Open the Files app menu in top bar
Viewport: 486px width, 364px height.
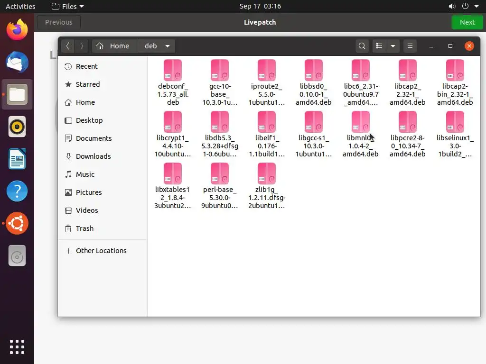click(x=67, y=6)
